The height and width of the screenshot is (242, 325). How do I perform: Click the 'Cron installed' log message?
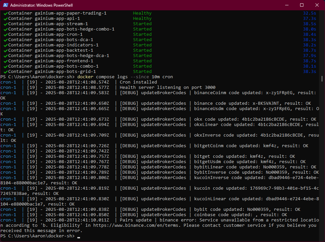138,82
